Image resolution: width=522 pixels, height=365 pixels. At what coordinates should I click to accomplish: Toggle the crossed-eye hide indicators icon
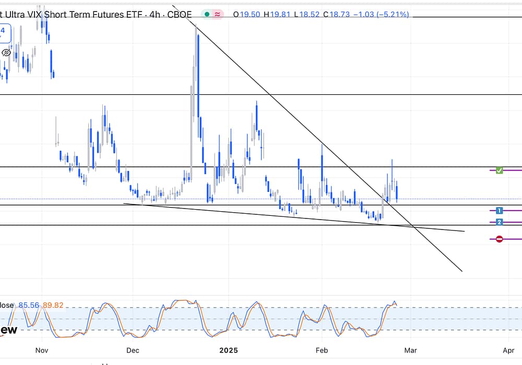(x=6, y=53)
